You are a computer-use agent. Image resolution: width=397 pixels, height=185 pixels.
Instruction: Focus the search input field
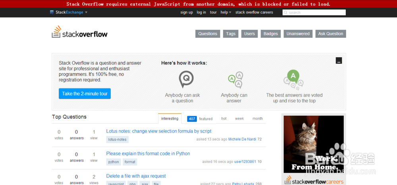314,12
